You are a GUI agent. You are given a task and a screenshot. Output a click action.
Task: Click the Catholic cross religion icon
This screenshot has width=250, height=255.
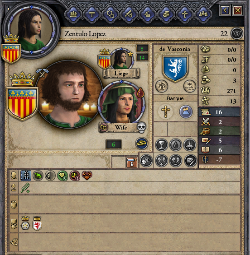[x=165, y=111]
